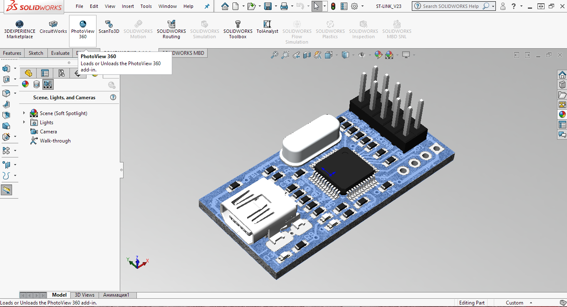
Task: Switch to the View Appearances display tab
Action: click(25, 84)
